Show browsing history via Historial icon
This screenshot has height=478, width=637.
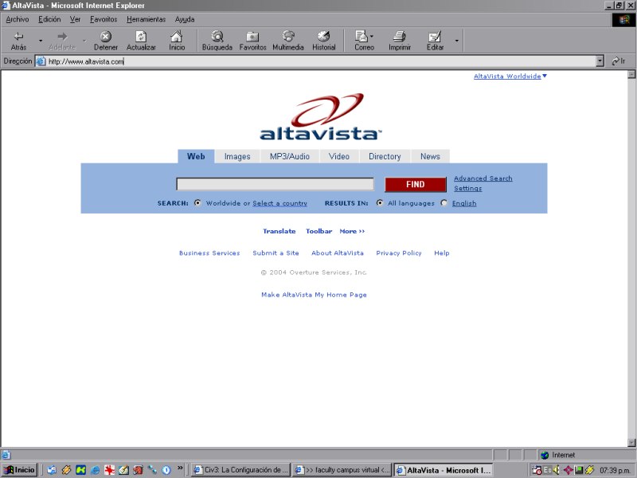[x=323, y=37]
